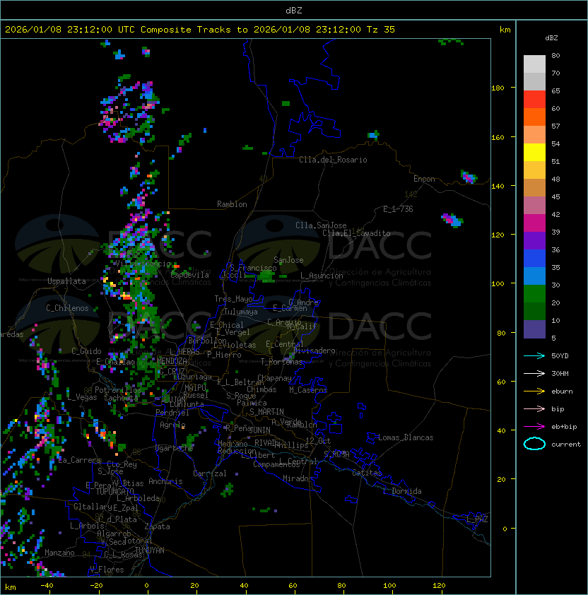Click the Clla.SanJose label

(x=321, y=225)
